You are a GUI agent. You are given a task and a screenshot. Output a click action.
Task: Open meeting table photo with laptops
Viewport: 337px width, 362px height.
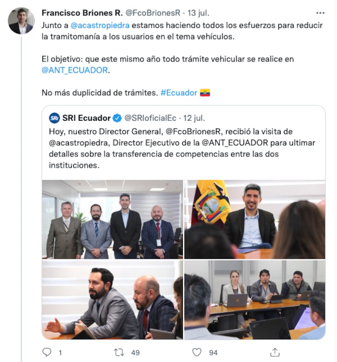point(255,300)
